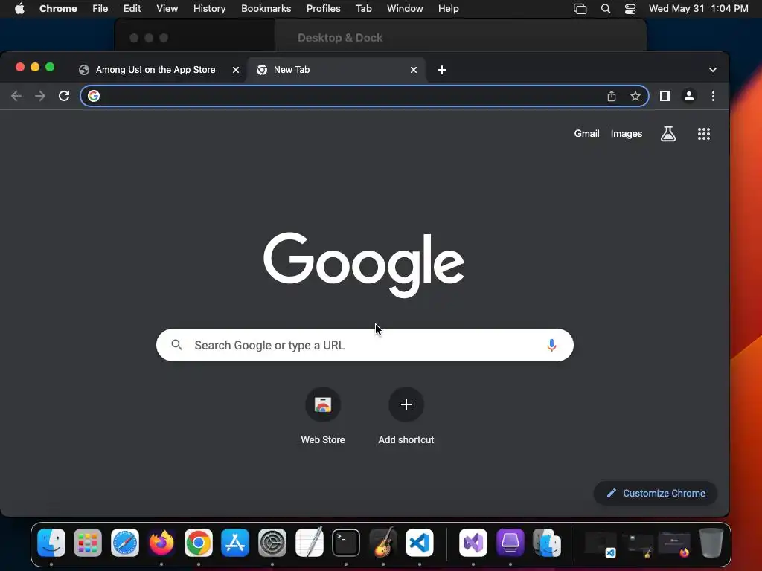Launch Safari from the dock

(125, 543)
